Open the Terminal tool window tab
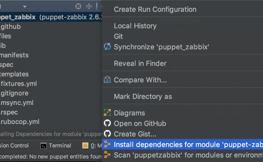The height and width of the screenshot is (162, 263). (x=56, y=146)
